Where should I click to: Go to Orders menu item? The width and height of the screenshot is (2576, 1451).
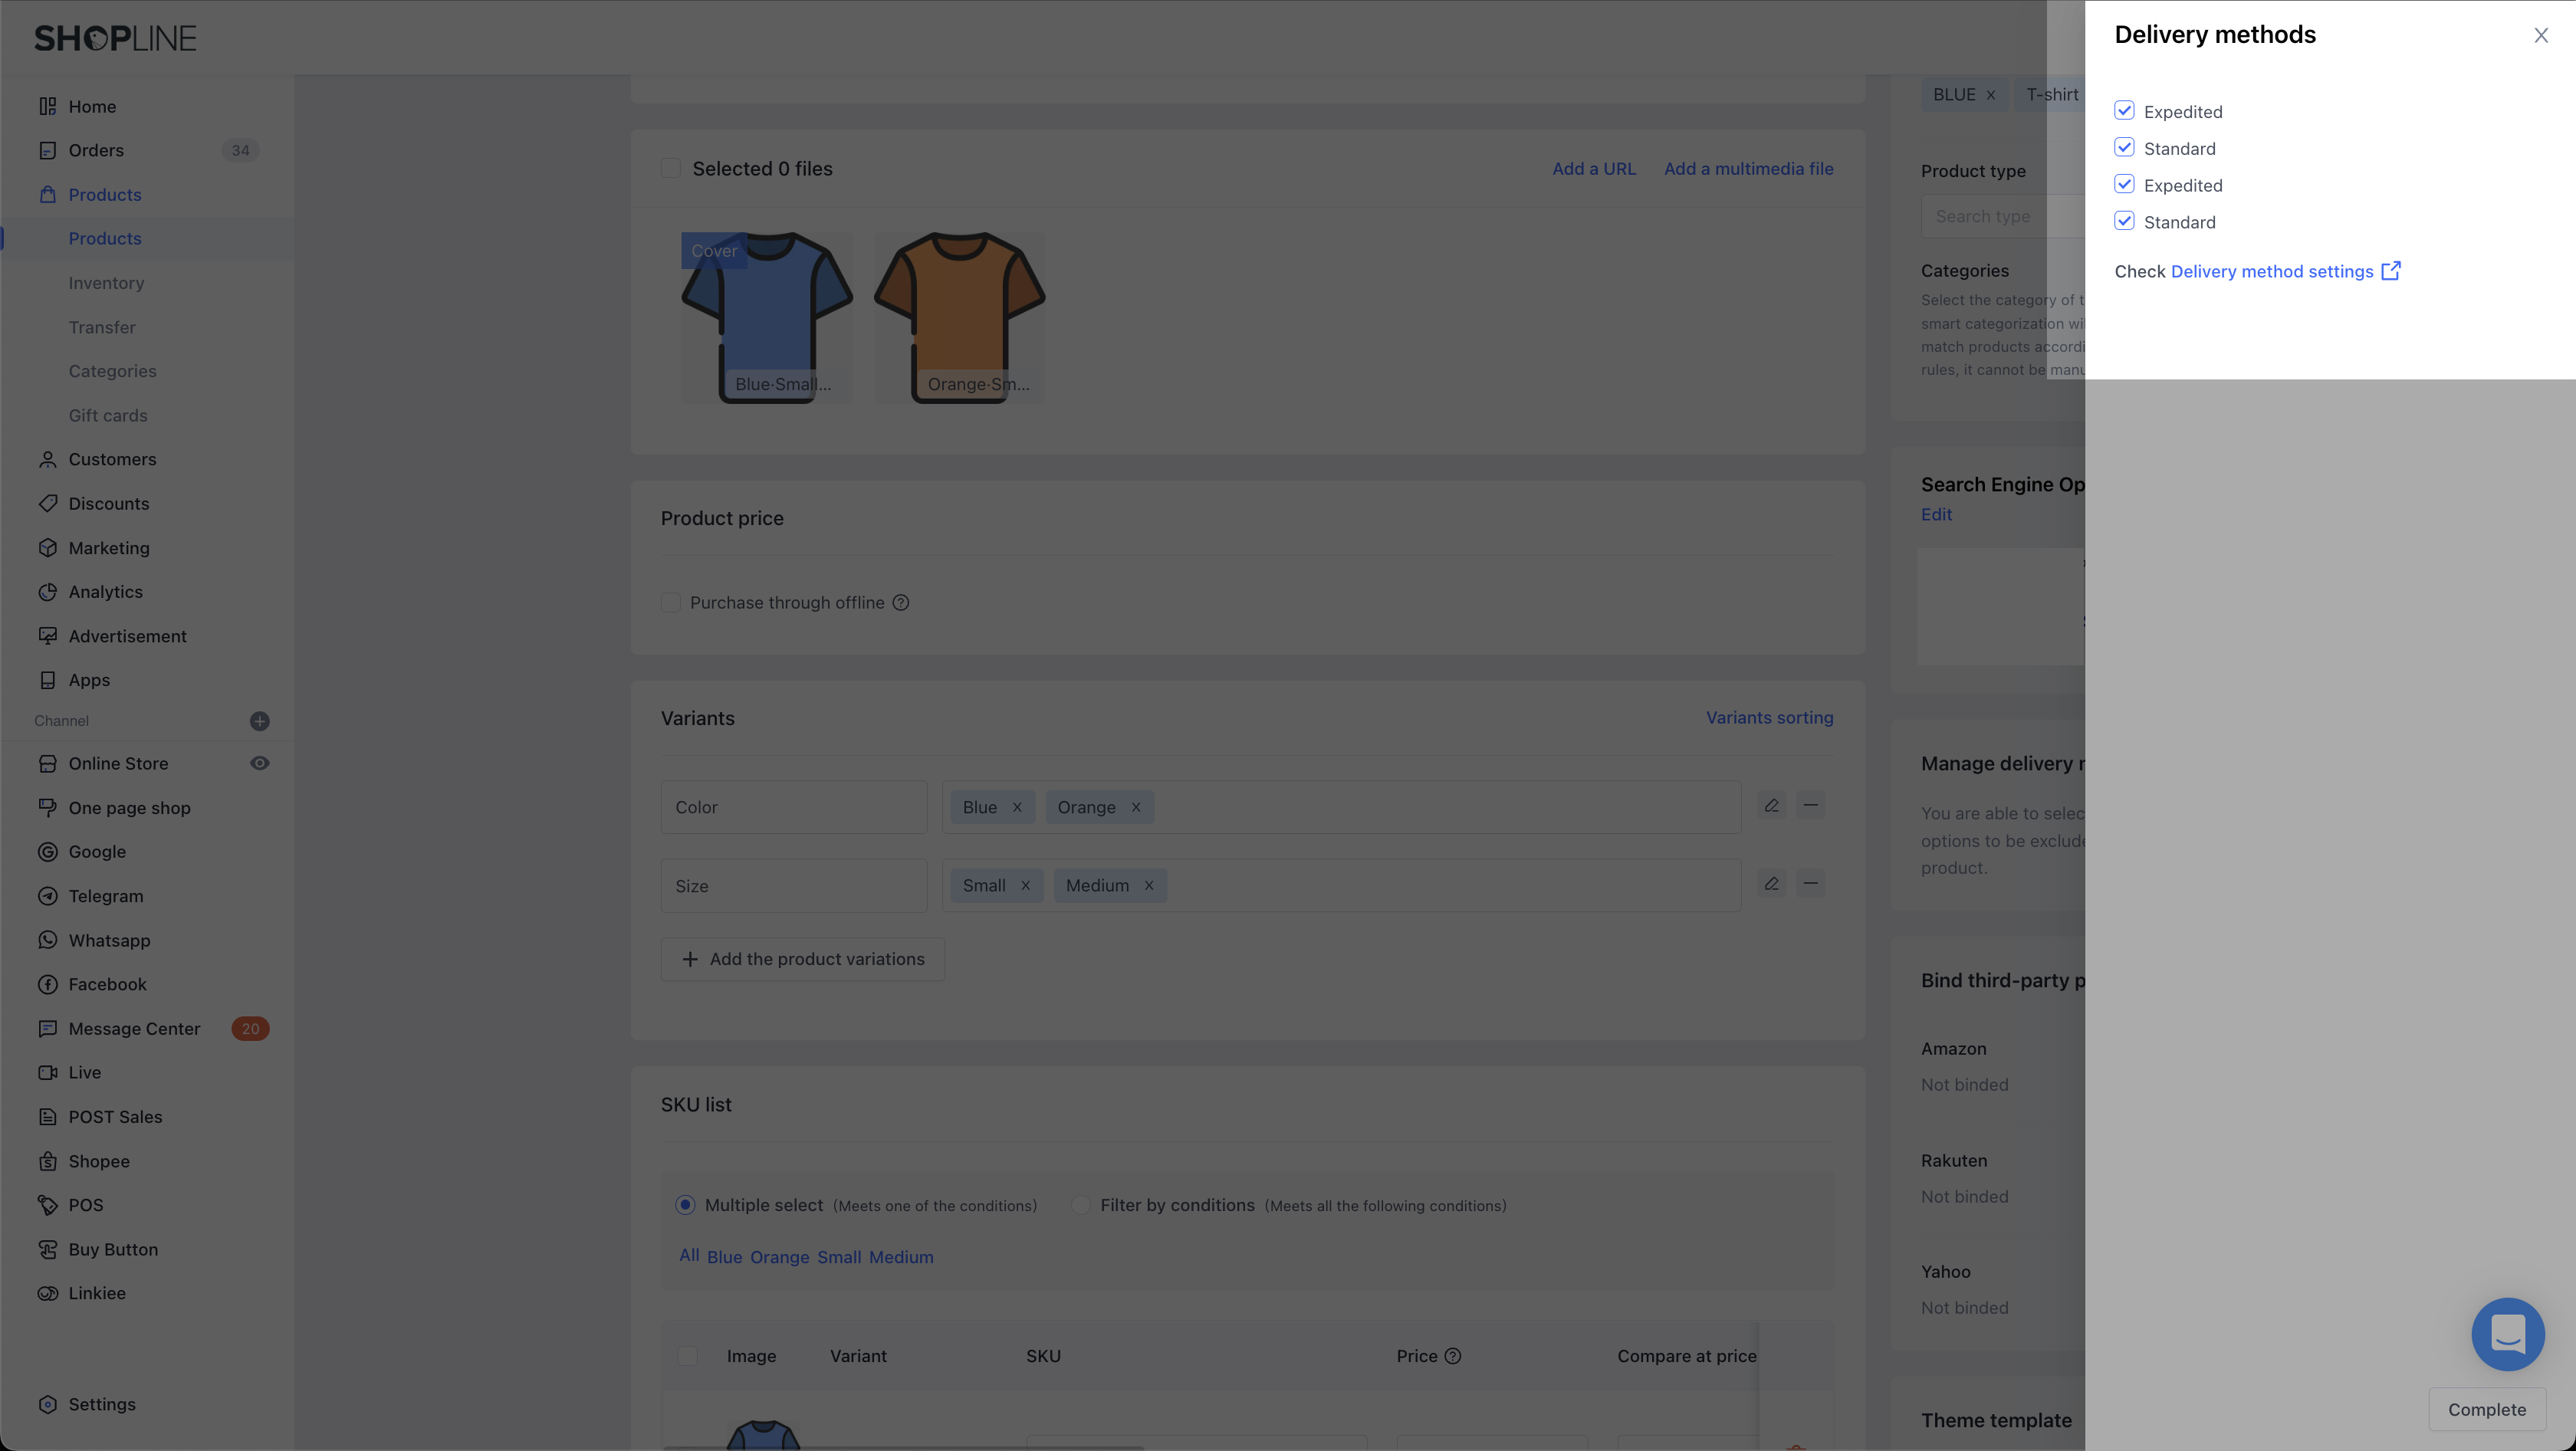tap(96, 150)
